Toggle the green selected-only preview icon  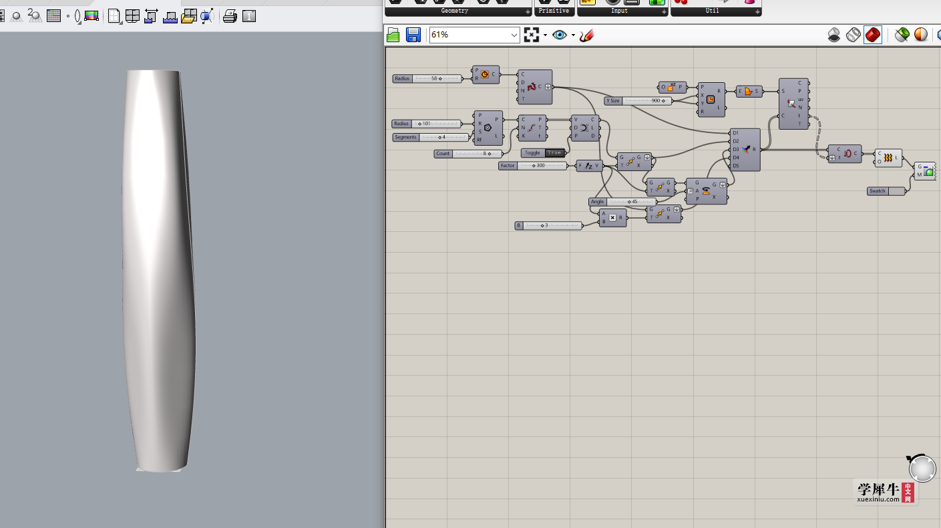902,35
